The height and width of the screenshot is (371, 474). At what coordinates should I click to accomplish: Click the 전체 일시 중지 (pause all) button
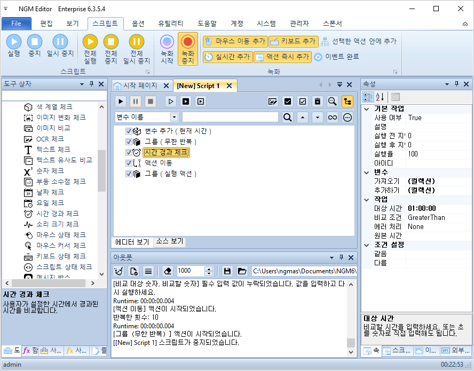[x=137, y=49]
